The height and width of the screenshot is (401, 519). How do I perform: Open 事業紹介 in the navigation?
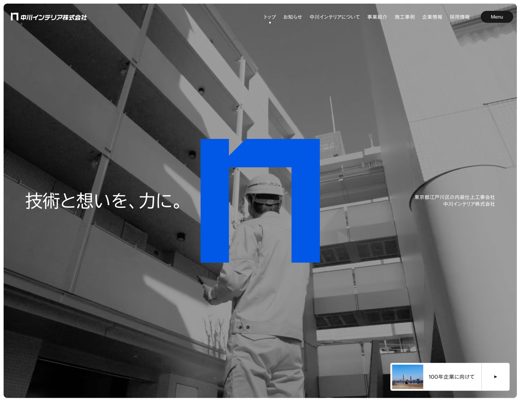pos(377,17)
